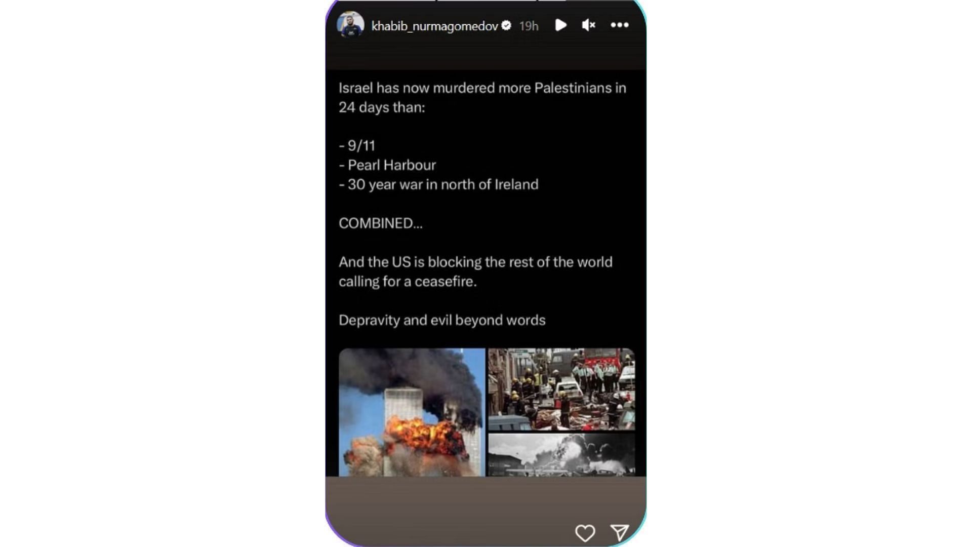Click the 'calling for a ceasefire' sentence
972x547 pixels.
click(408, 282)
